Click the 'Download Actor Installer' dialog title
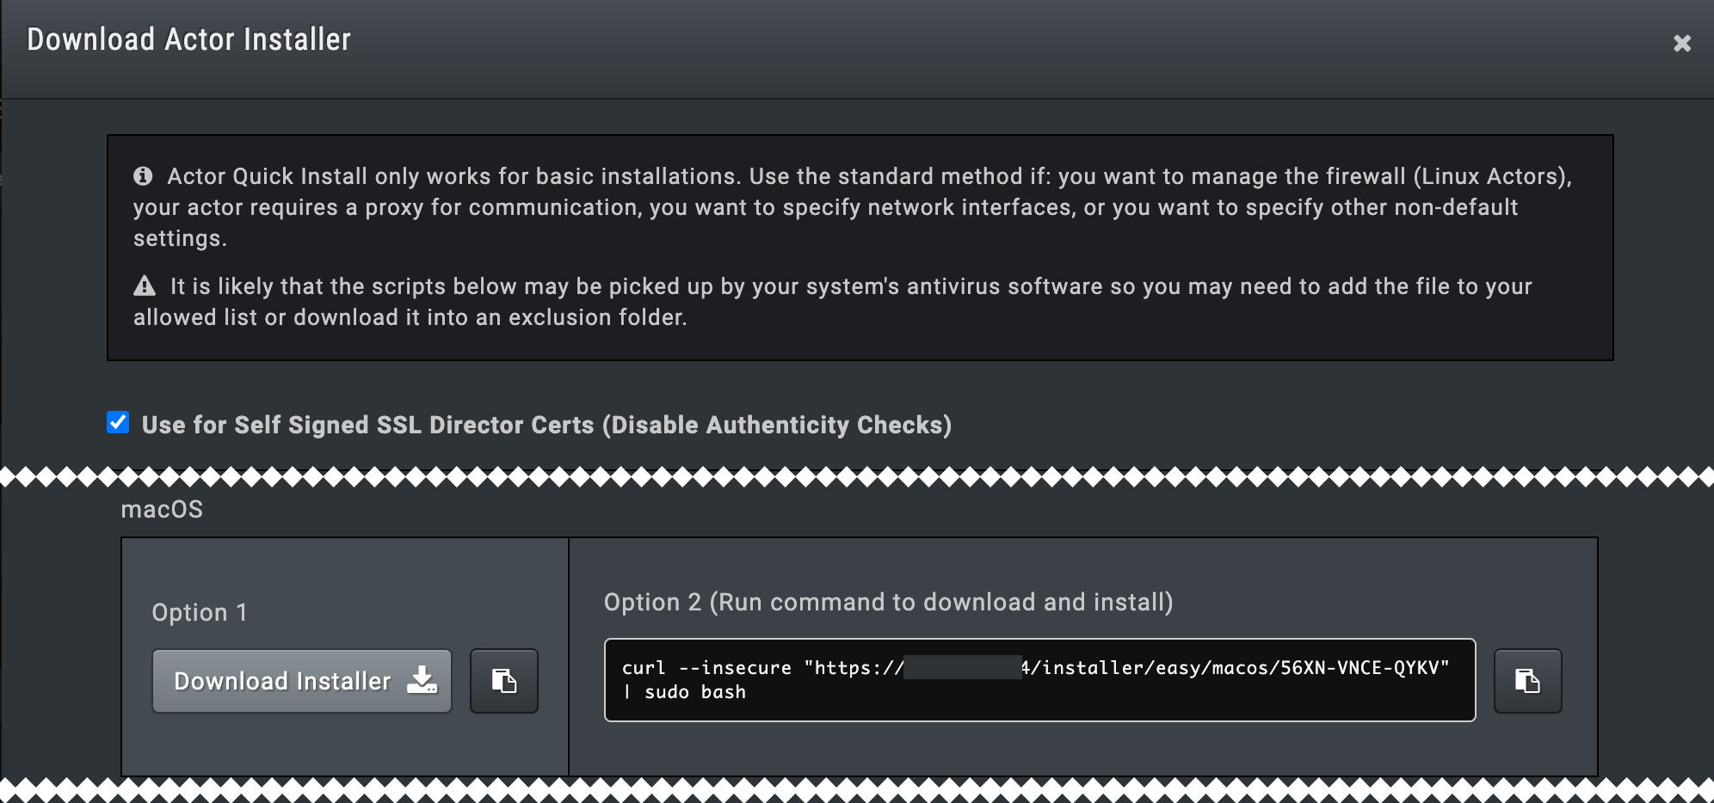Image resolution: width=1714 pixels, height=803 pixels. [x=189, y=40]
